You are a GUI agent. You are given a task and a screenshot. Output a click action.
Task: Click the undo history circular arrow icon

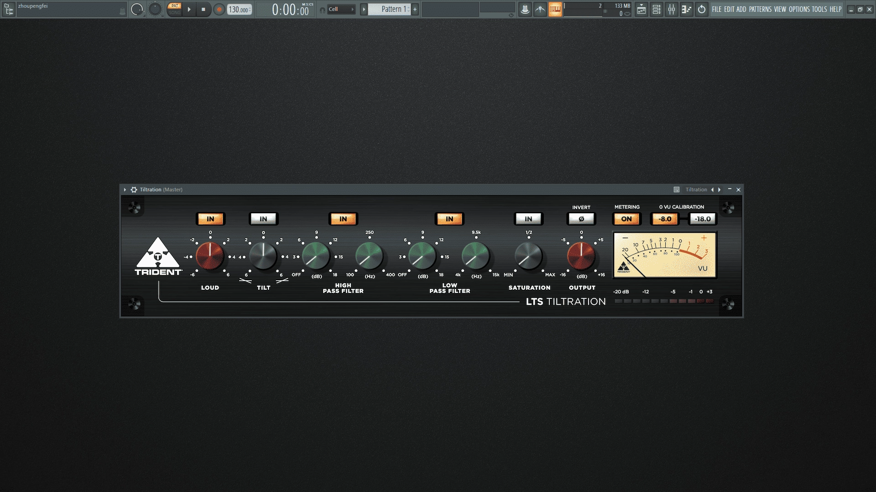(702, 9)
